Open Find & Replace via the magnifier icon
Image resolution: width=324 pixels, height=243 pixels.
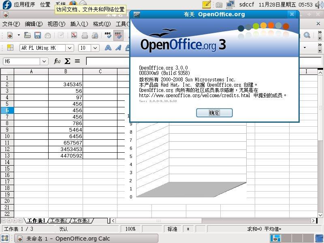(307, 35)
